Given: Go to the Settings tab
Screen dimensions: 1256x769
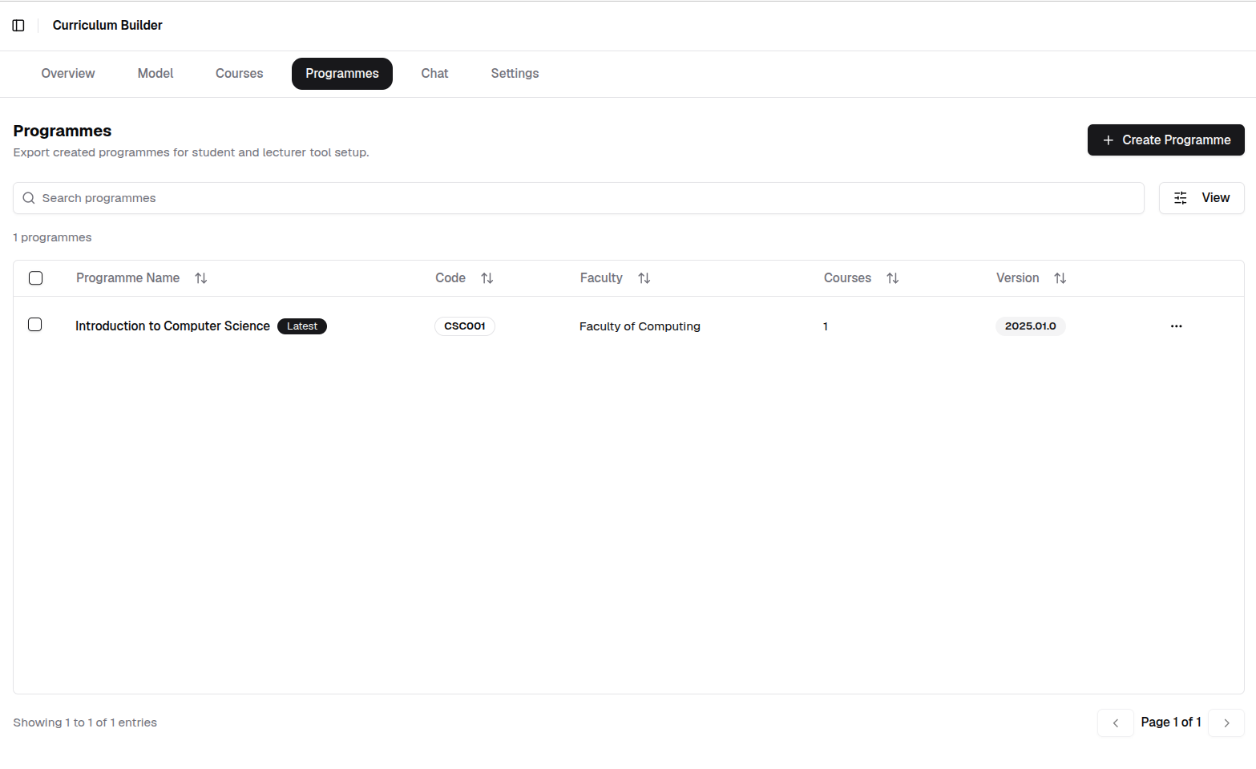Looking at the screenshot, I should (515, 74).
